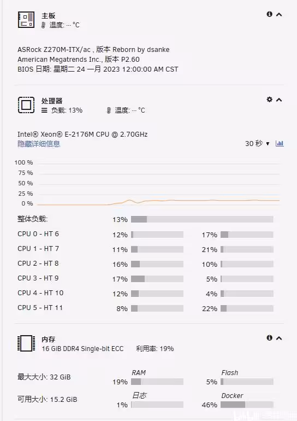
Task: Click the motherboard info icon
Action: click(x=269, y=14)
